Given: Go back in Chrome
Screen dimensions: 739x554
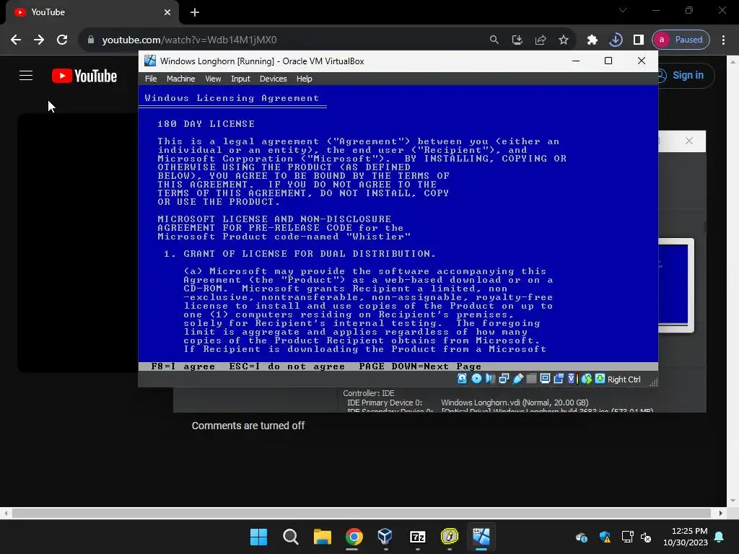Looking at the screenshot, I should point(16,40).
